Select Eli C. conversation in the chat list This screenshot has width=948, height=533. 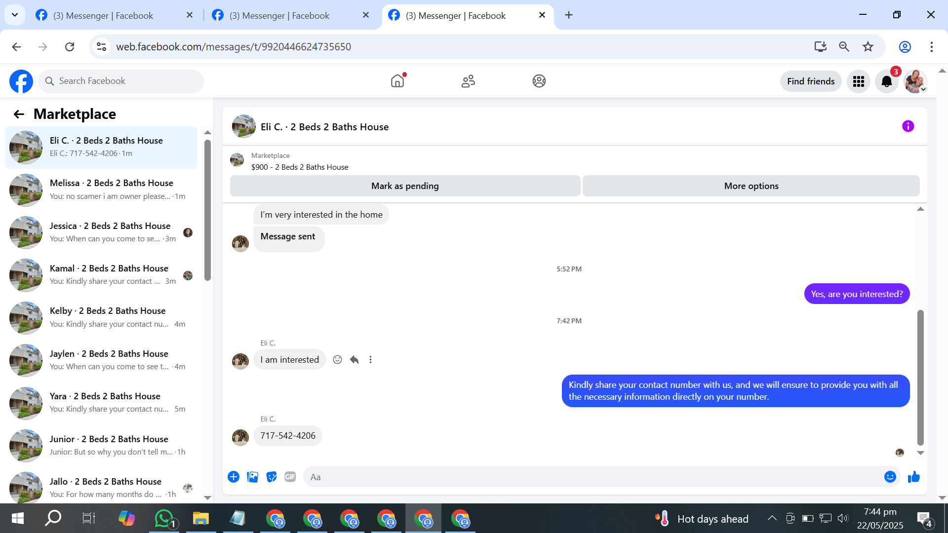[x=101, y=147]
